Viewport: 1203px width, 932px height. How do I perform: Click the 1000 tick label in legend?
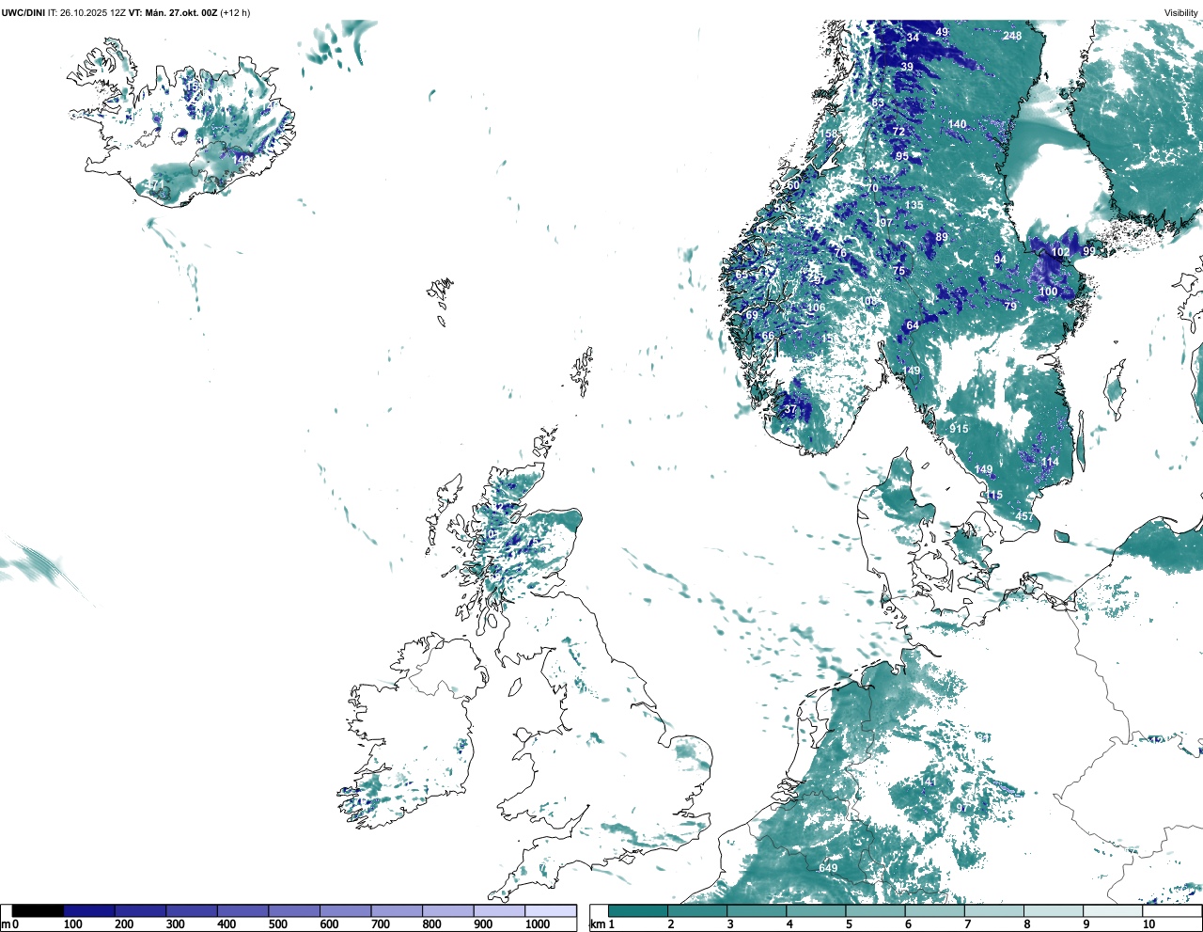click(x=538, y=924)
